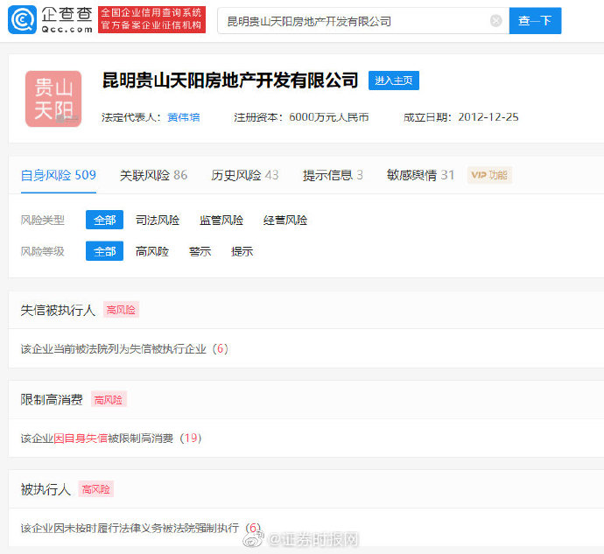Open legal representative 黄伟培 link
This screenshot has width=604, height=554.
(x=183, y=117)
